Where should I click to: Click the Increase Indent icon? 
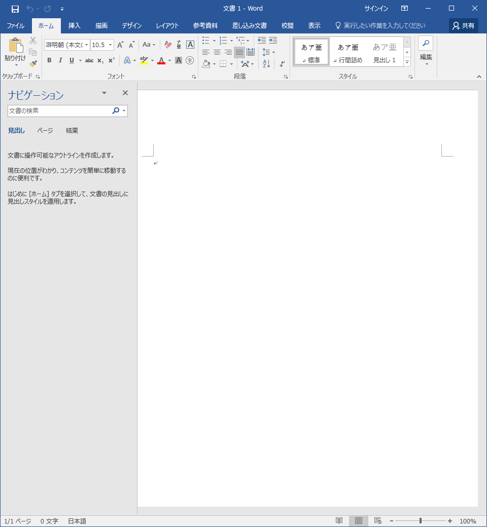[x=273, y=41]
